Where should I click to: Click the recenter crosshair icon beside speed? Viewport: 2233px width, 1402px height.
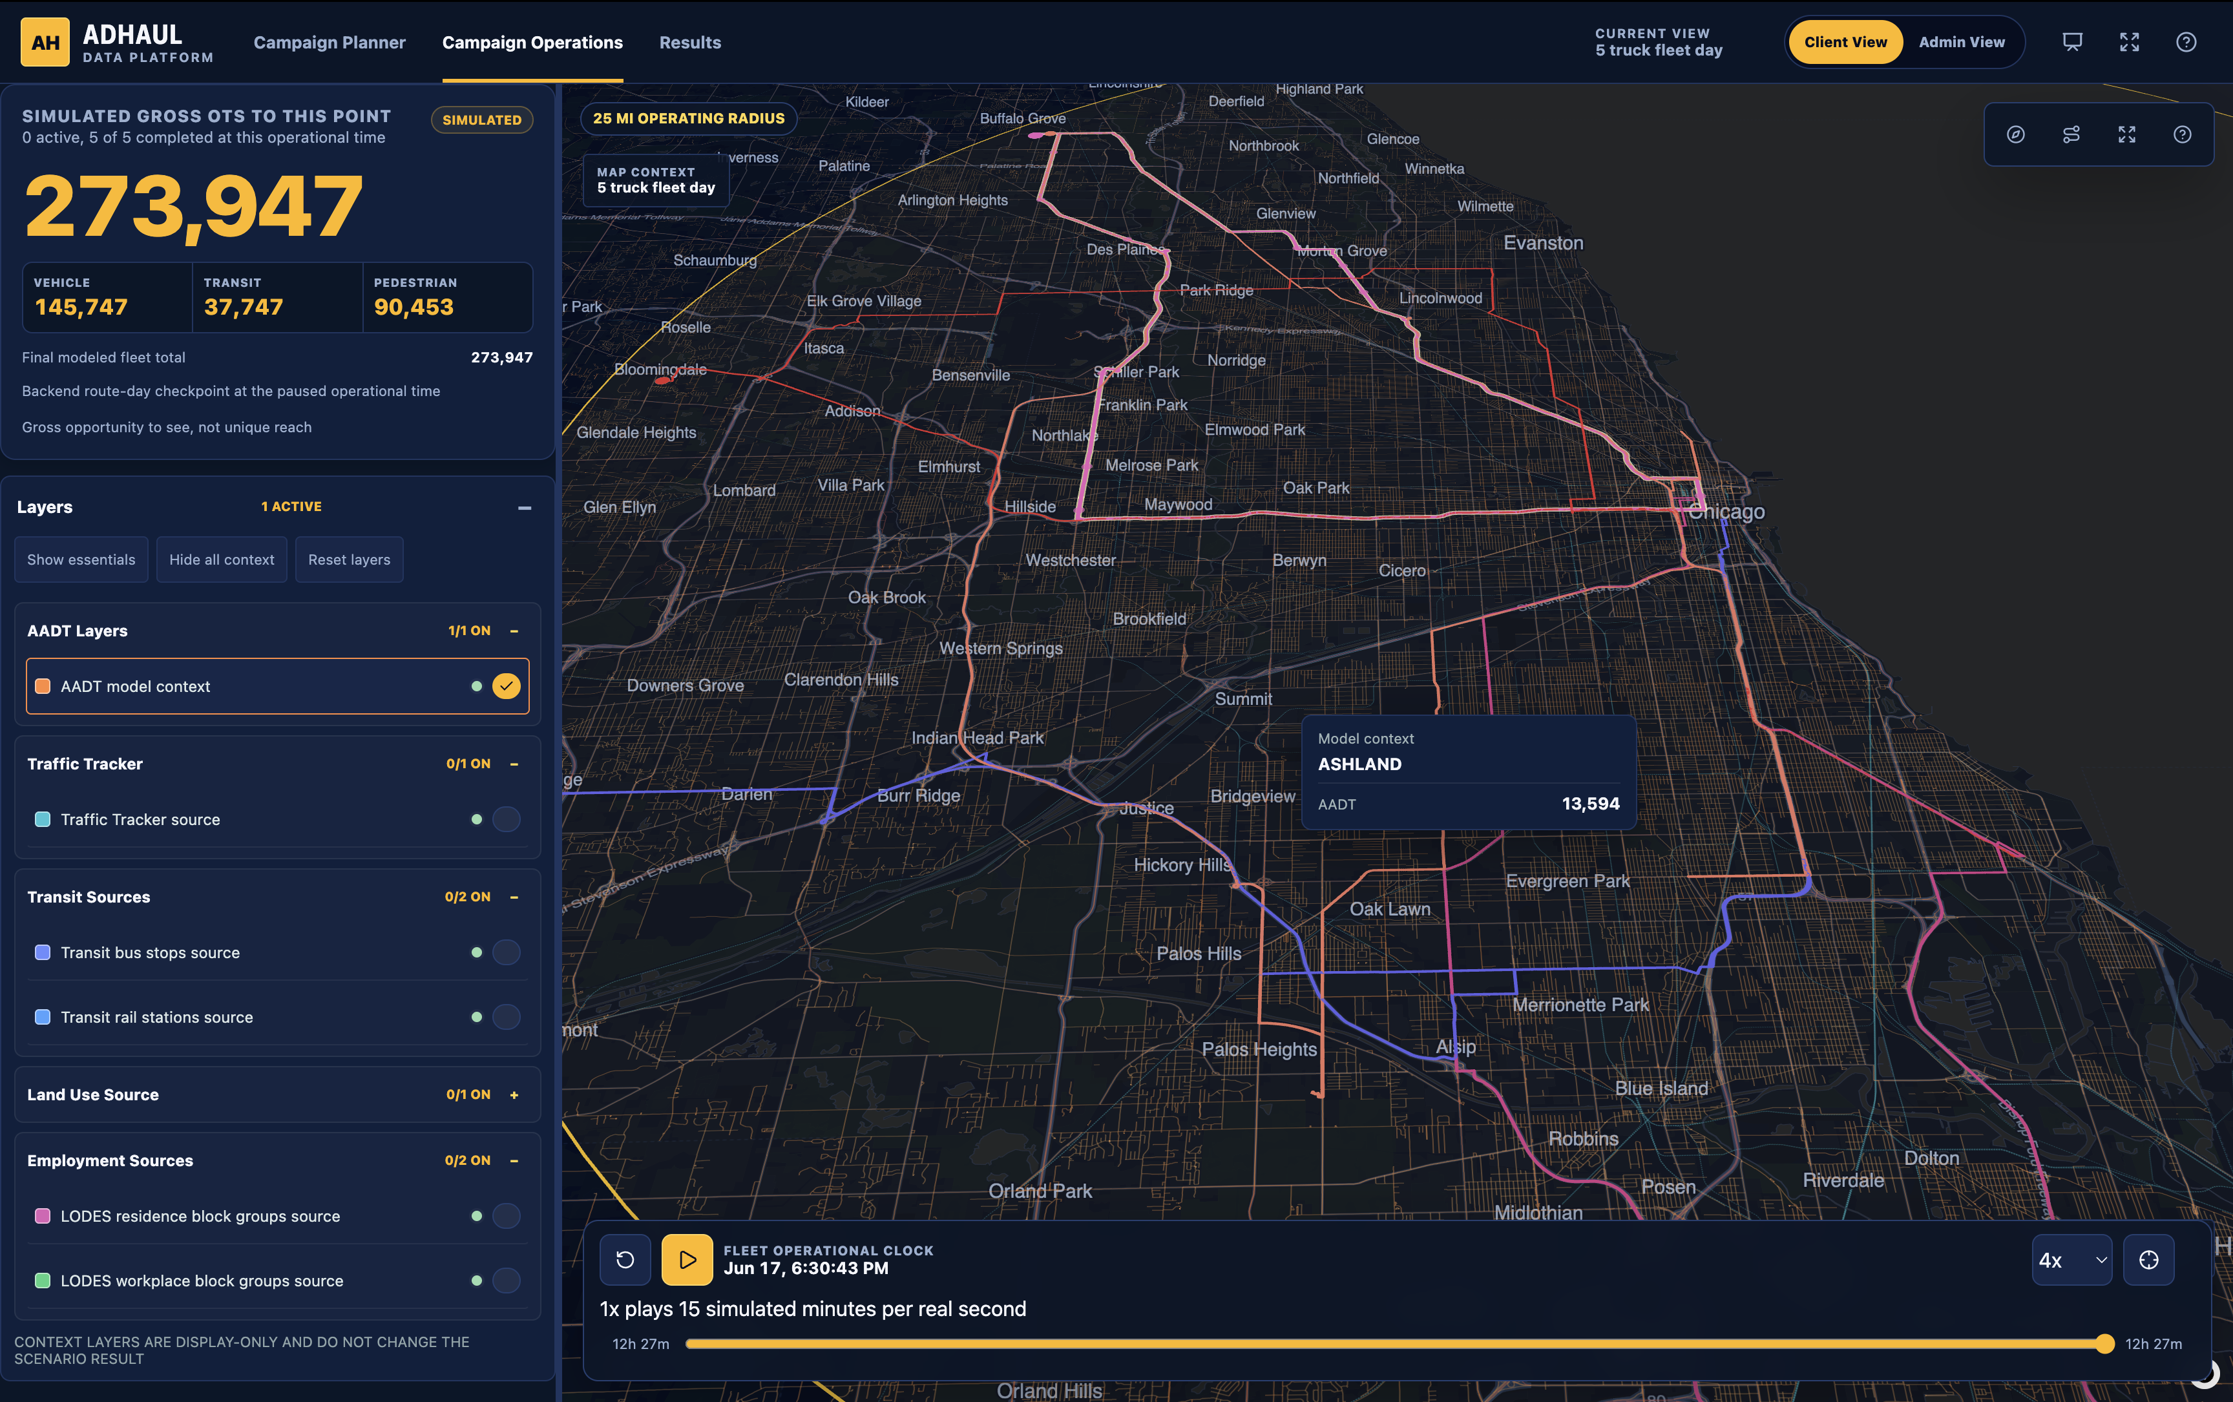coord(2148,1259)
